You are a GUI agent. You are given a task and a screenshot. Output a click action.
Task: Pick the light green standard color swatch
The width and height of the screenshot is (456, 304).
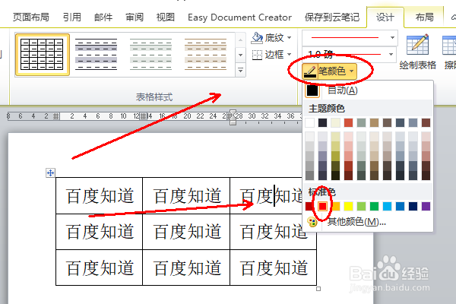(x=361, y=206)
